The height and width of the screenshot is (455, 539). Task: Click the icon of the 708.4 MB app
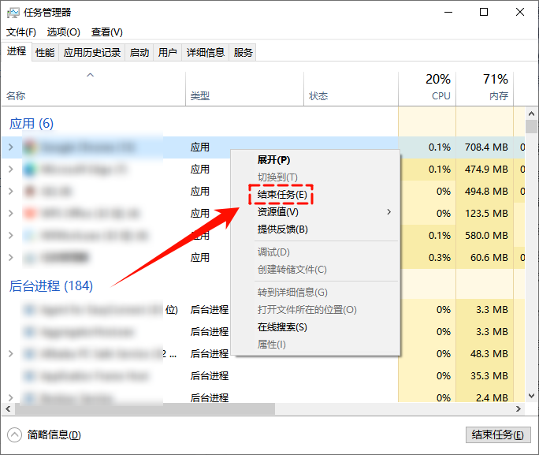[x=30, y=147]
